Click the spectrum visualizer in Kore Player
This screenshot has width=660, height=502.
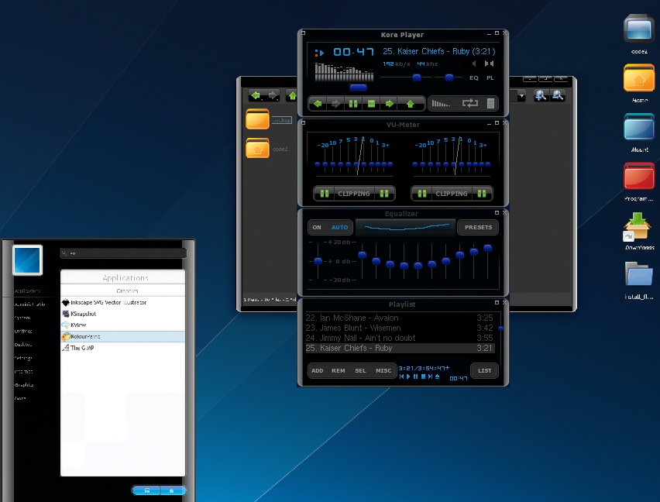click(x=344, y=72)
